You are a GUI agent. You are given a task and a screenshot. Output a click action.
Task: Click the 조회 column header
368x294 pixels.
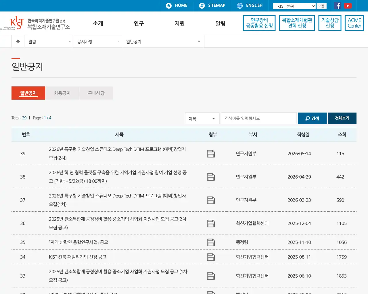[x=342, y=134]
